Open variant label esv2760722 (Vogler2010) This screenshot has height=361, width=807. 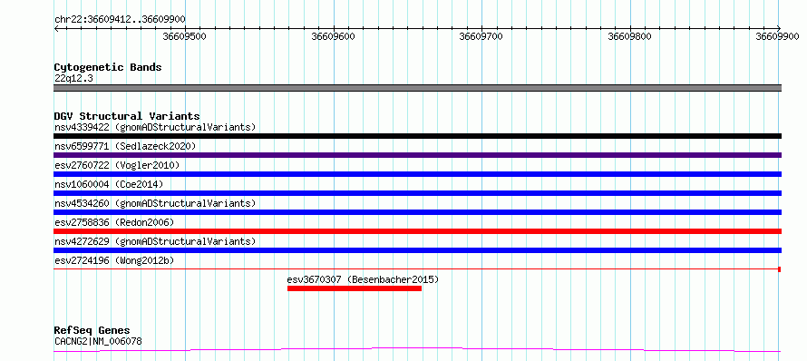117,165
